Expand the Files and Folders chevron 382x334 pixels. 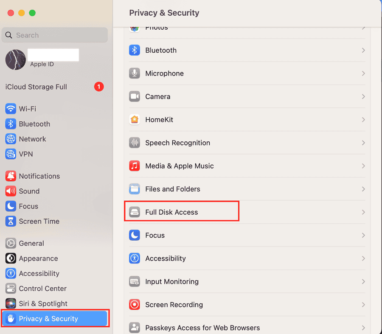[363, 189]
